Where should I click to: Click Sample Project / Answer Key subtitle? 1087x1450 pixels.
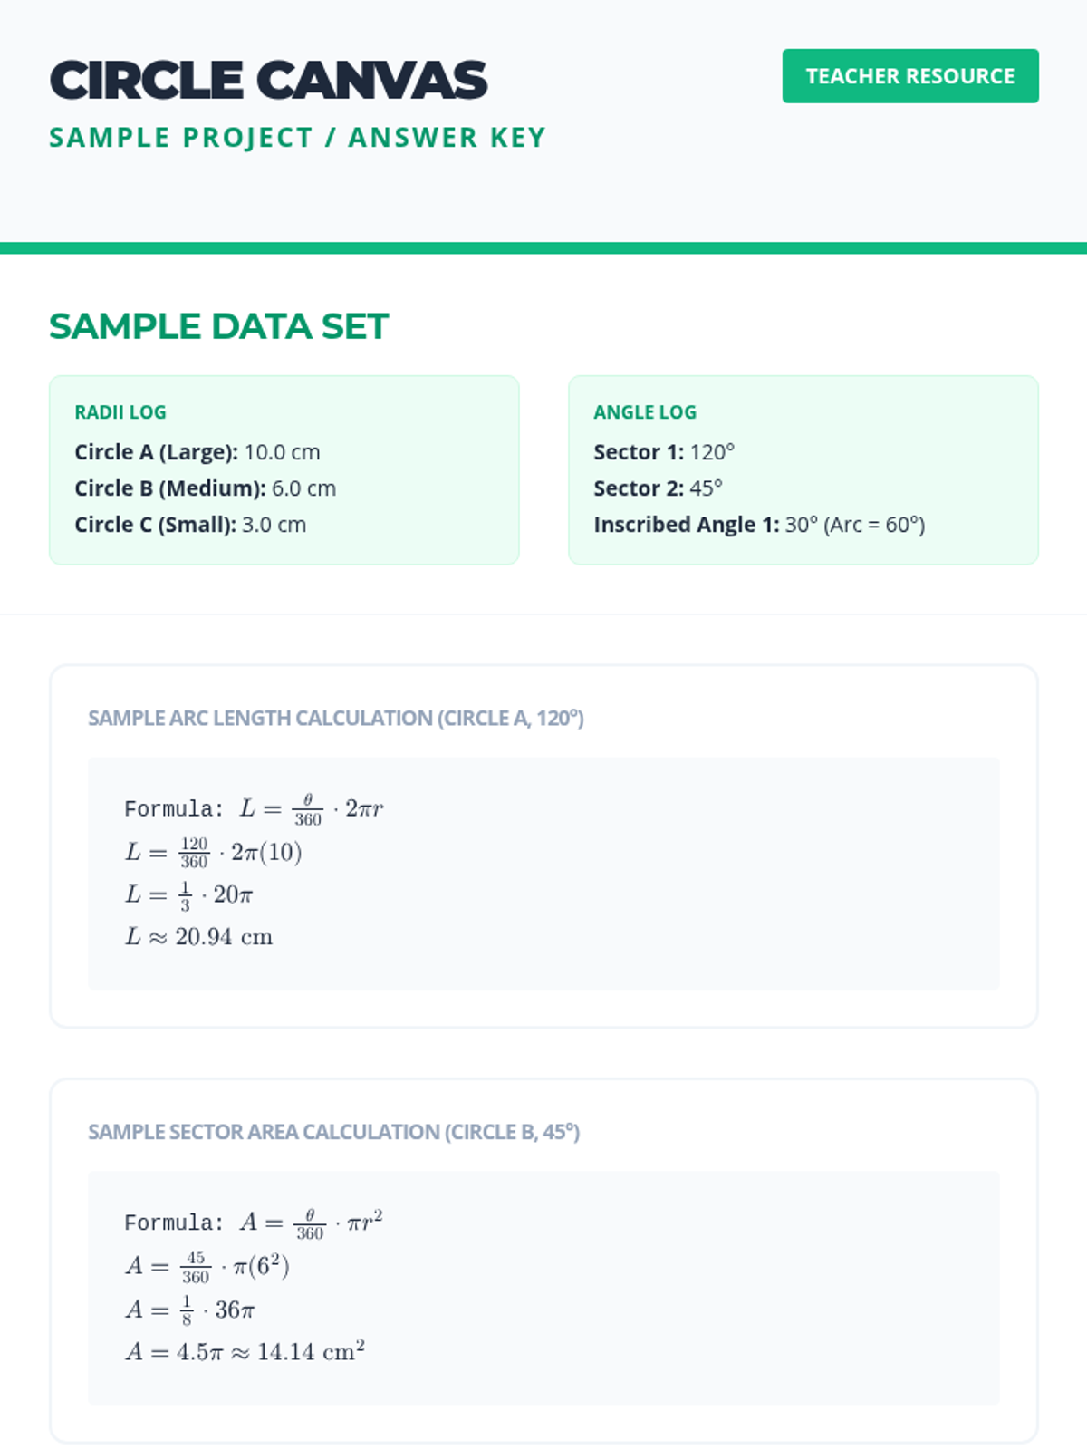297,138
